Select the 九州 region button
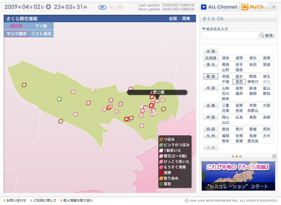 pos(211,136)
